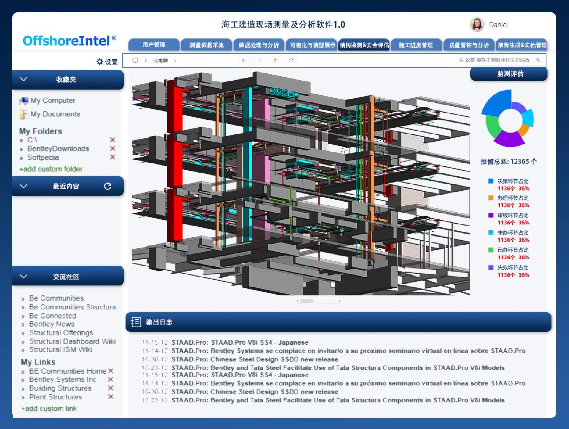Remove Building Structures link

click(x=111, y=388)
